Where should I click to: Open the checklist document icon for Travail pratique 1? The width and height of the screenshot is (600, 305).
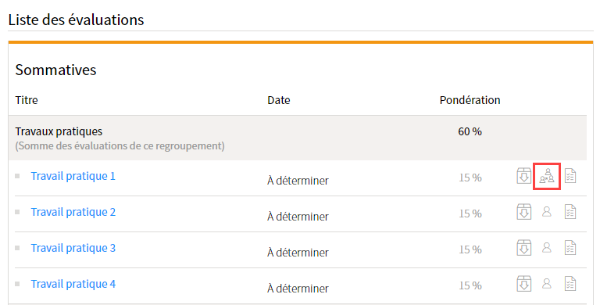tap(570, 176)
